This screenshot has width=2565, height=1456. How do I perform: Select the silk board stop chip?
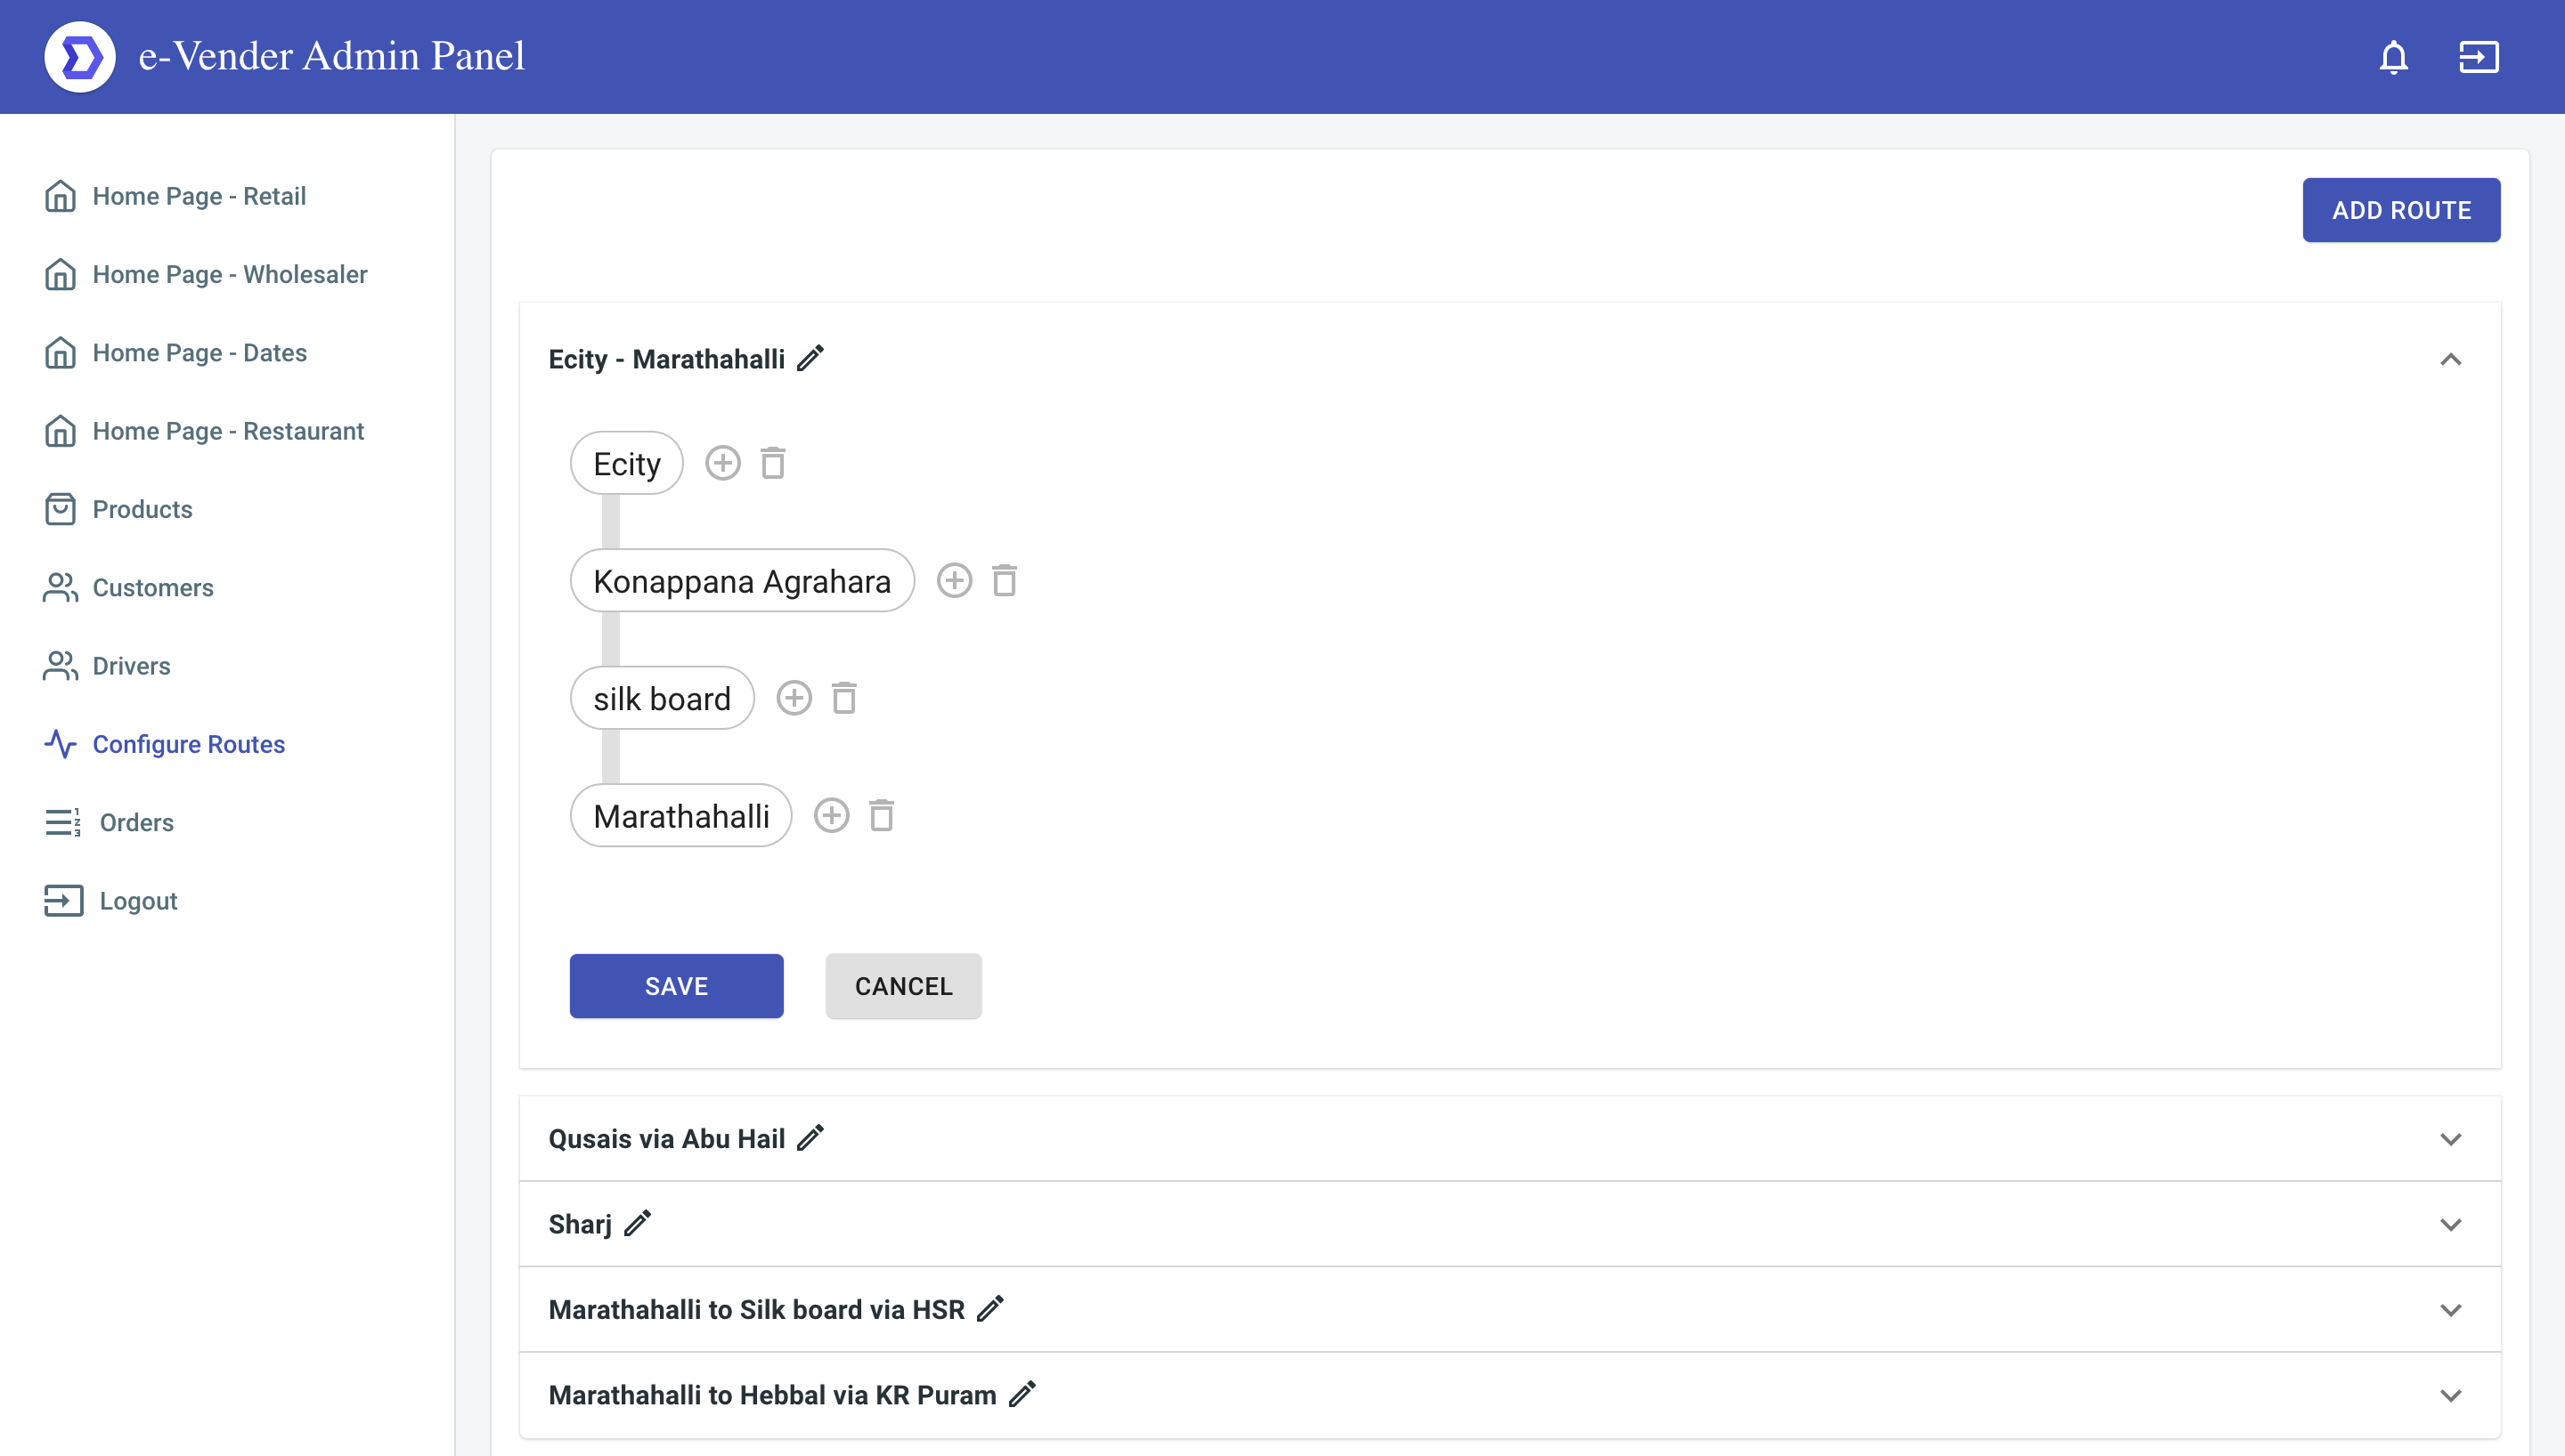[661, 698]
